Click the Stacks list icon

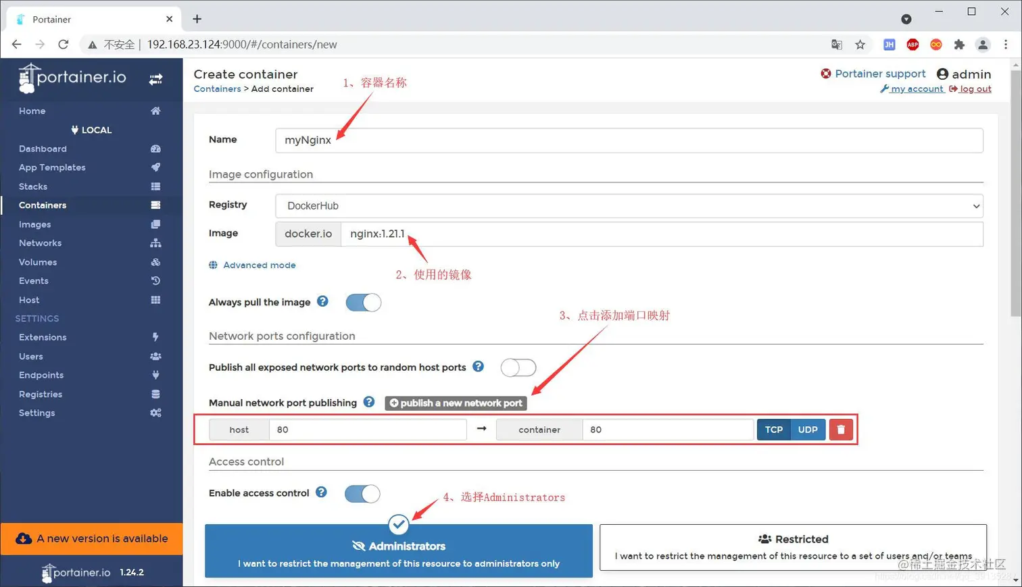click(155, 186)
